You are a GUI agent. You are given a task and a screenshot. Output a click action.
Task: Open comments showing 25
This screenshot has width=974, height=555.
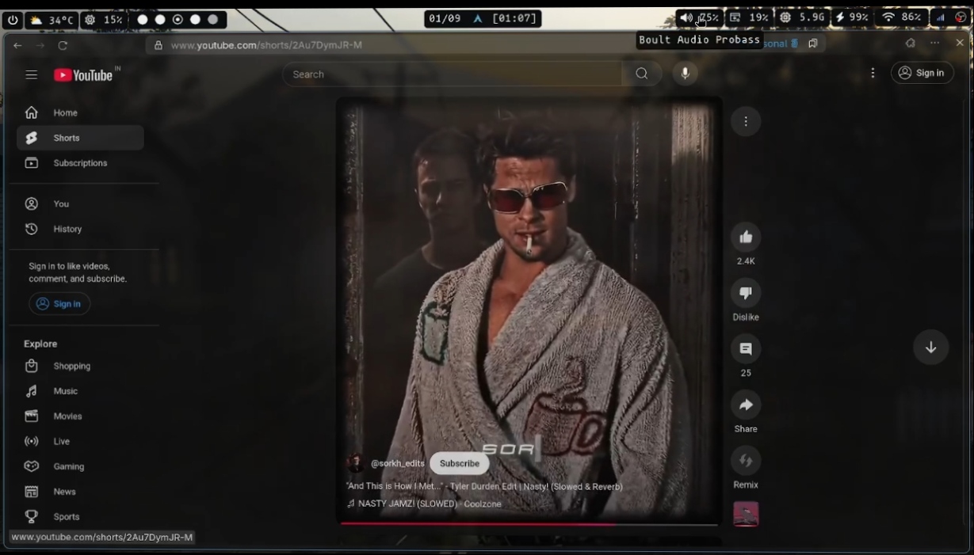[x=746, y=348]
